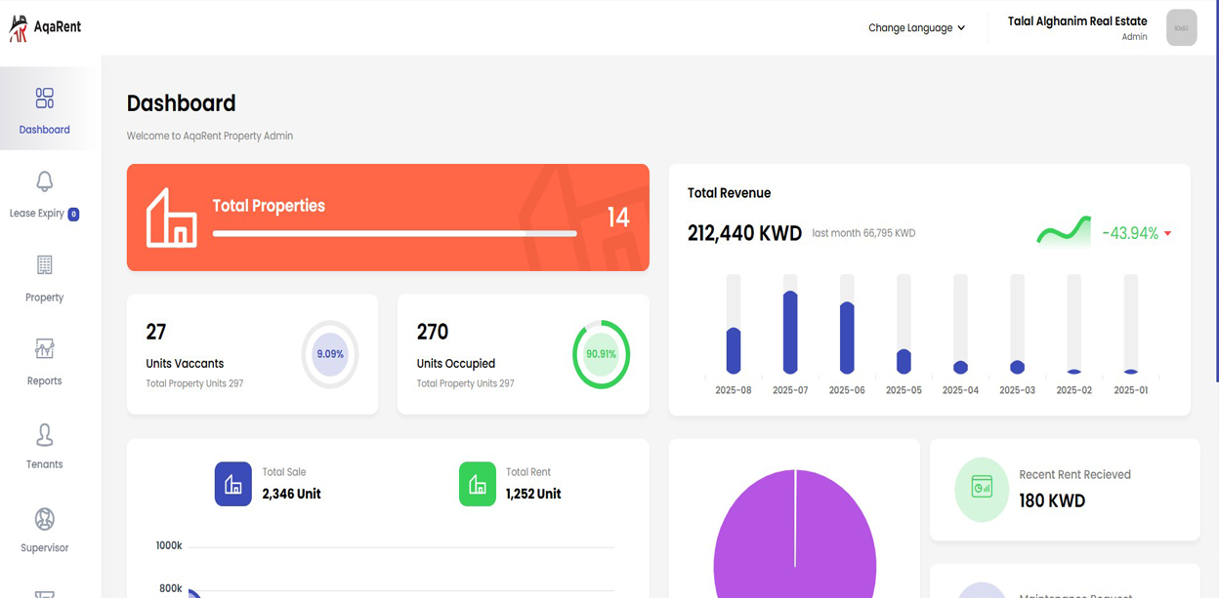
Task: Click the Dashboard page heading
Action: tap(182, 103)
